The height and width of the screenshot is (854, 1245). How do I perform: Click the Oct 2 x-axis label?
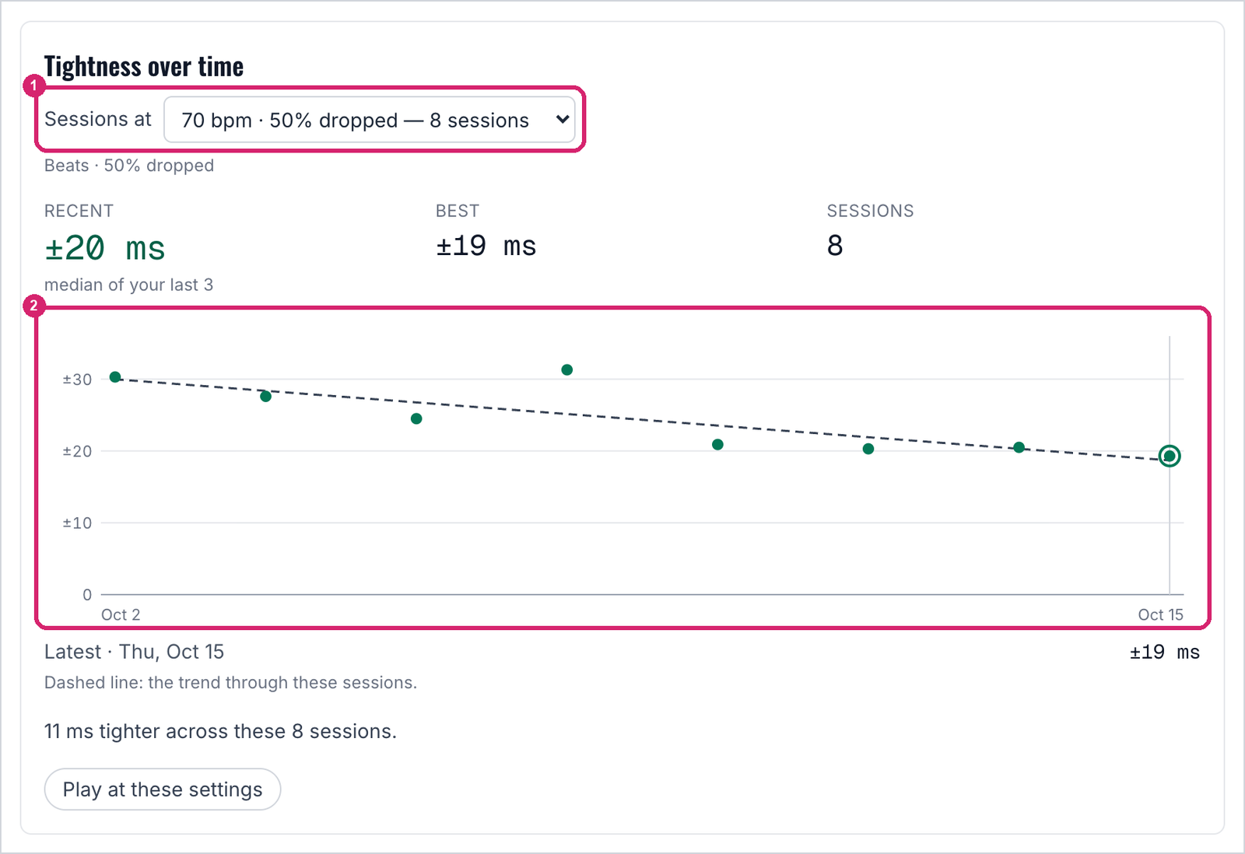click(121, 614)
